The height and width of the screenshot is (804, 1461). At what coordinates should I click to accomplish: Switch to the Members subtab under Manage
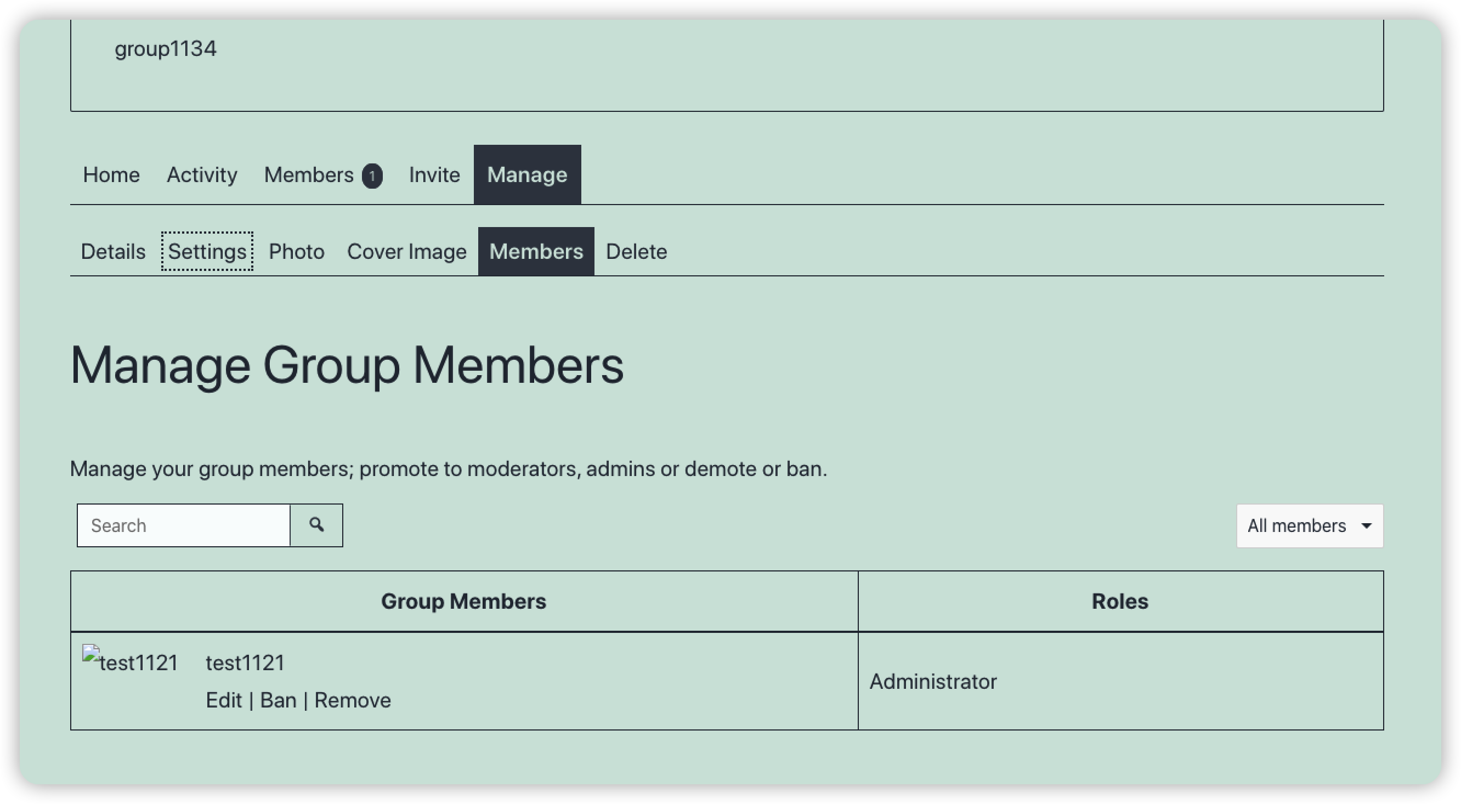point(536,251)
